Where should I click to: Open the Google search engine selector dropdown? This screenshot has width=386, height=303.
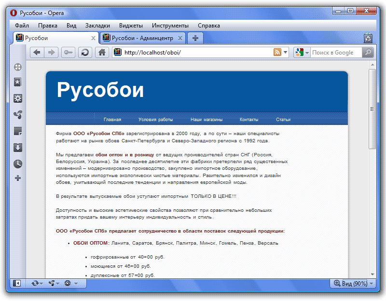tap(302, 53)
